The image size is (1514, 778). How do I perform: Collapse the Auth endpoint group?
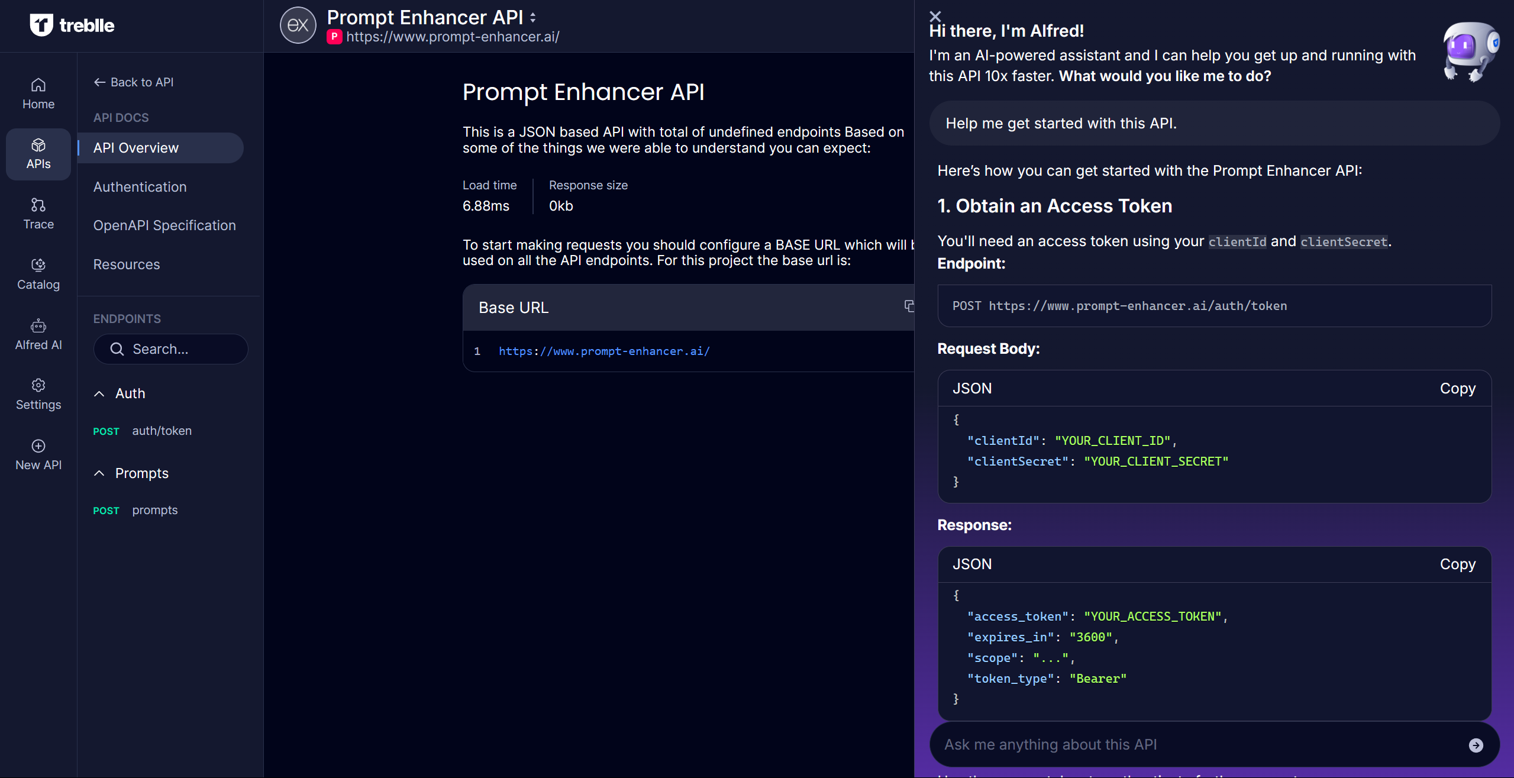[x=99, y=393]
